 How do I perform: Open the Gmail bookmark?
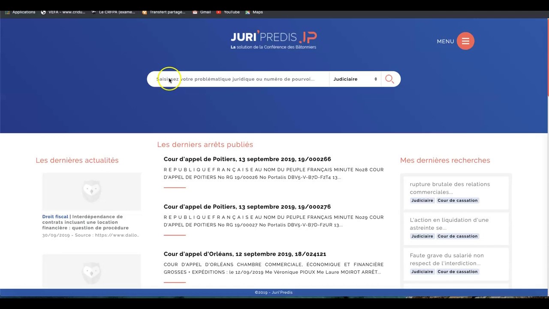[x=202, y=12]
